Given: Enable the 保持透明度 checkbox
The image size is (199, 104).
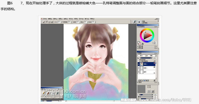Looking at the screenshot, I should click(138, 60).
